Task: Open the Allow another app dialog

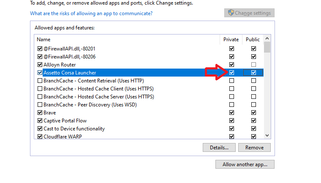Action: click(245, 164)
